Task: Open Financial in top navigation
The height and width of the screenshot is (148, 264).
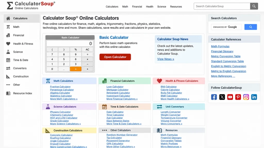Action: (137, 6)
